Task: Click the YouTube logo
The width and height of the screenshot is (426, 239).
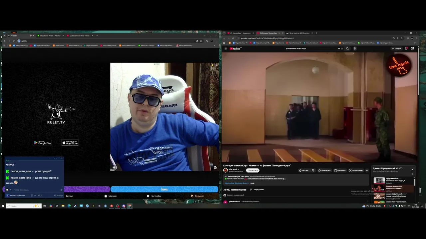Action: point(235,48)
